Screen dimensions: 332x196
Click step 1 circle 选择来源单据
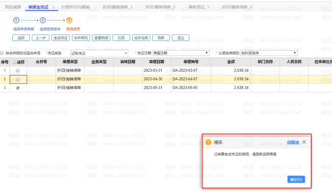coord(16,20)
